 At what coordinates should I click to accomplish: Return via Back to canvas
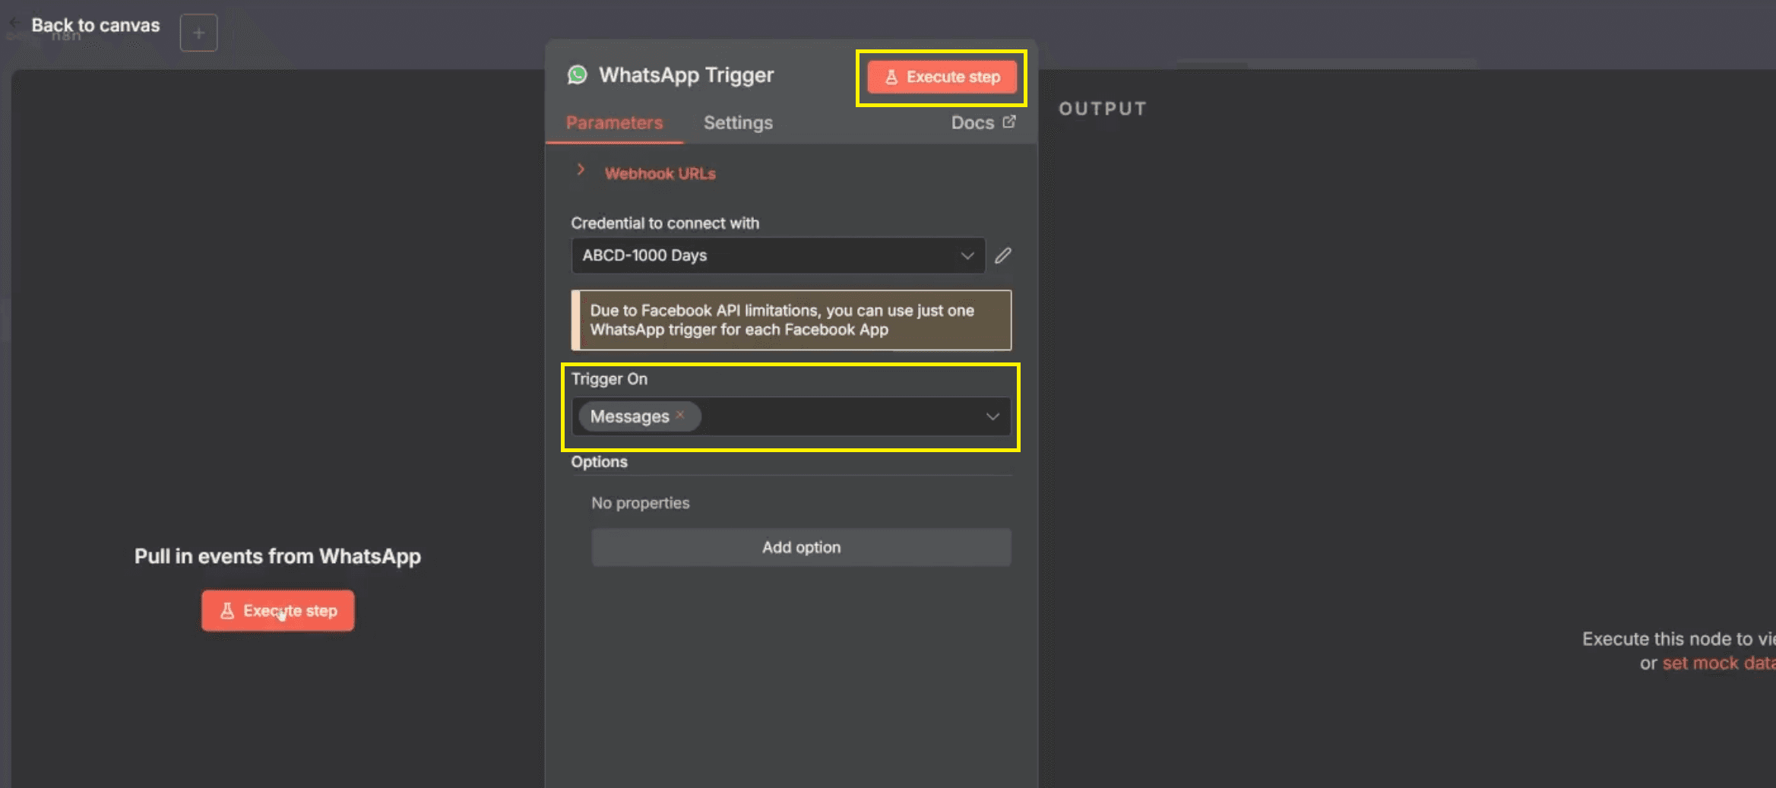tap(95, 24)
